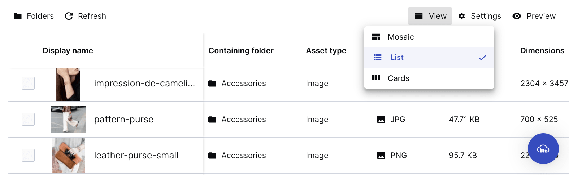Tick checkbox for impression-de-cameli row

pos(28,83)
